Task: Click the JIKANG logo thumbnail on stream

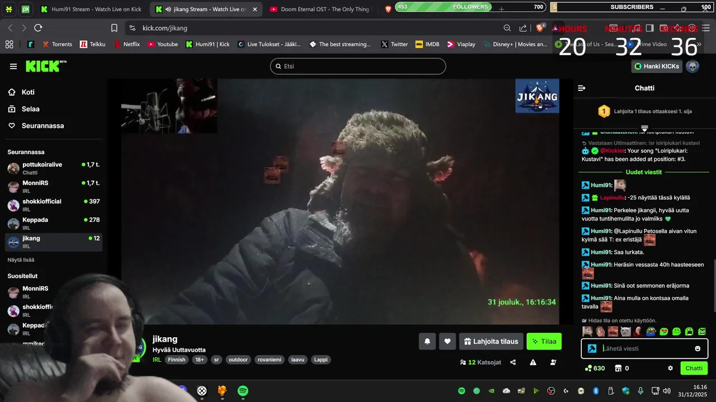Action: tap(537, 96)
